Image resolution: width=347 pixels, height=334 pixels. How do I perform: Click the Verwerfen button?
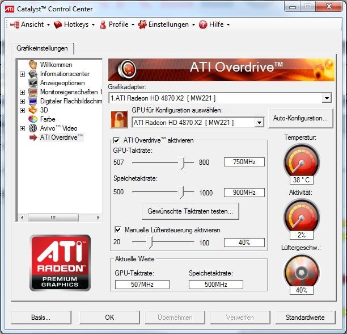pos(240,318)
